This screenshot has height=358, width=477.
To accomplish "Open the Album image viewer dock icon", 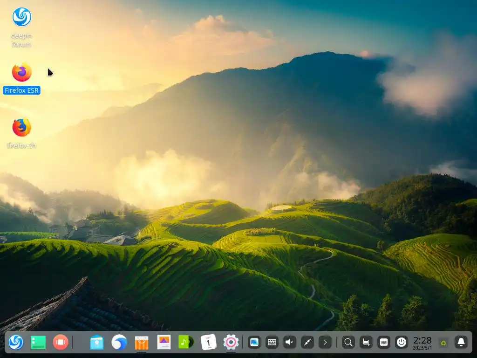I will [164, 343].
